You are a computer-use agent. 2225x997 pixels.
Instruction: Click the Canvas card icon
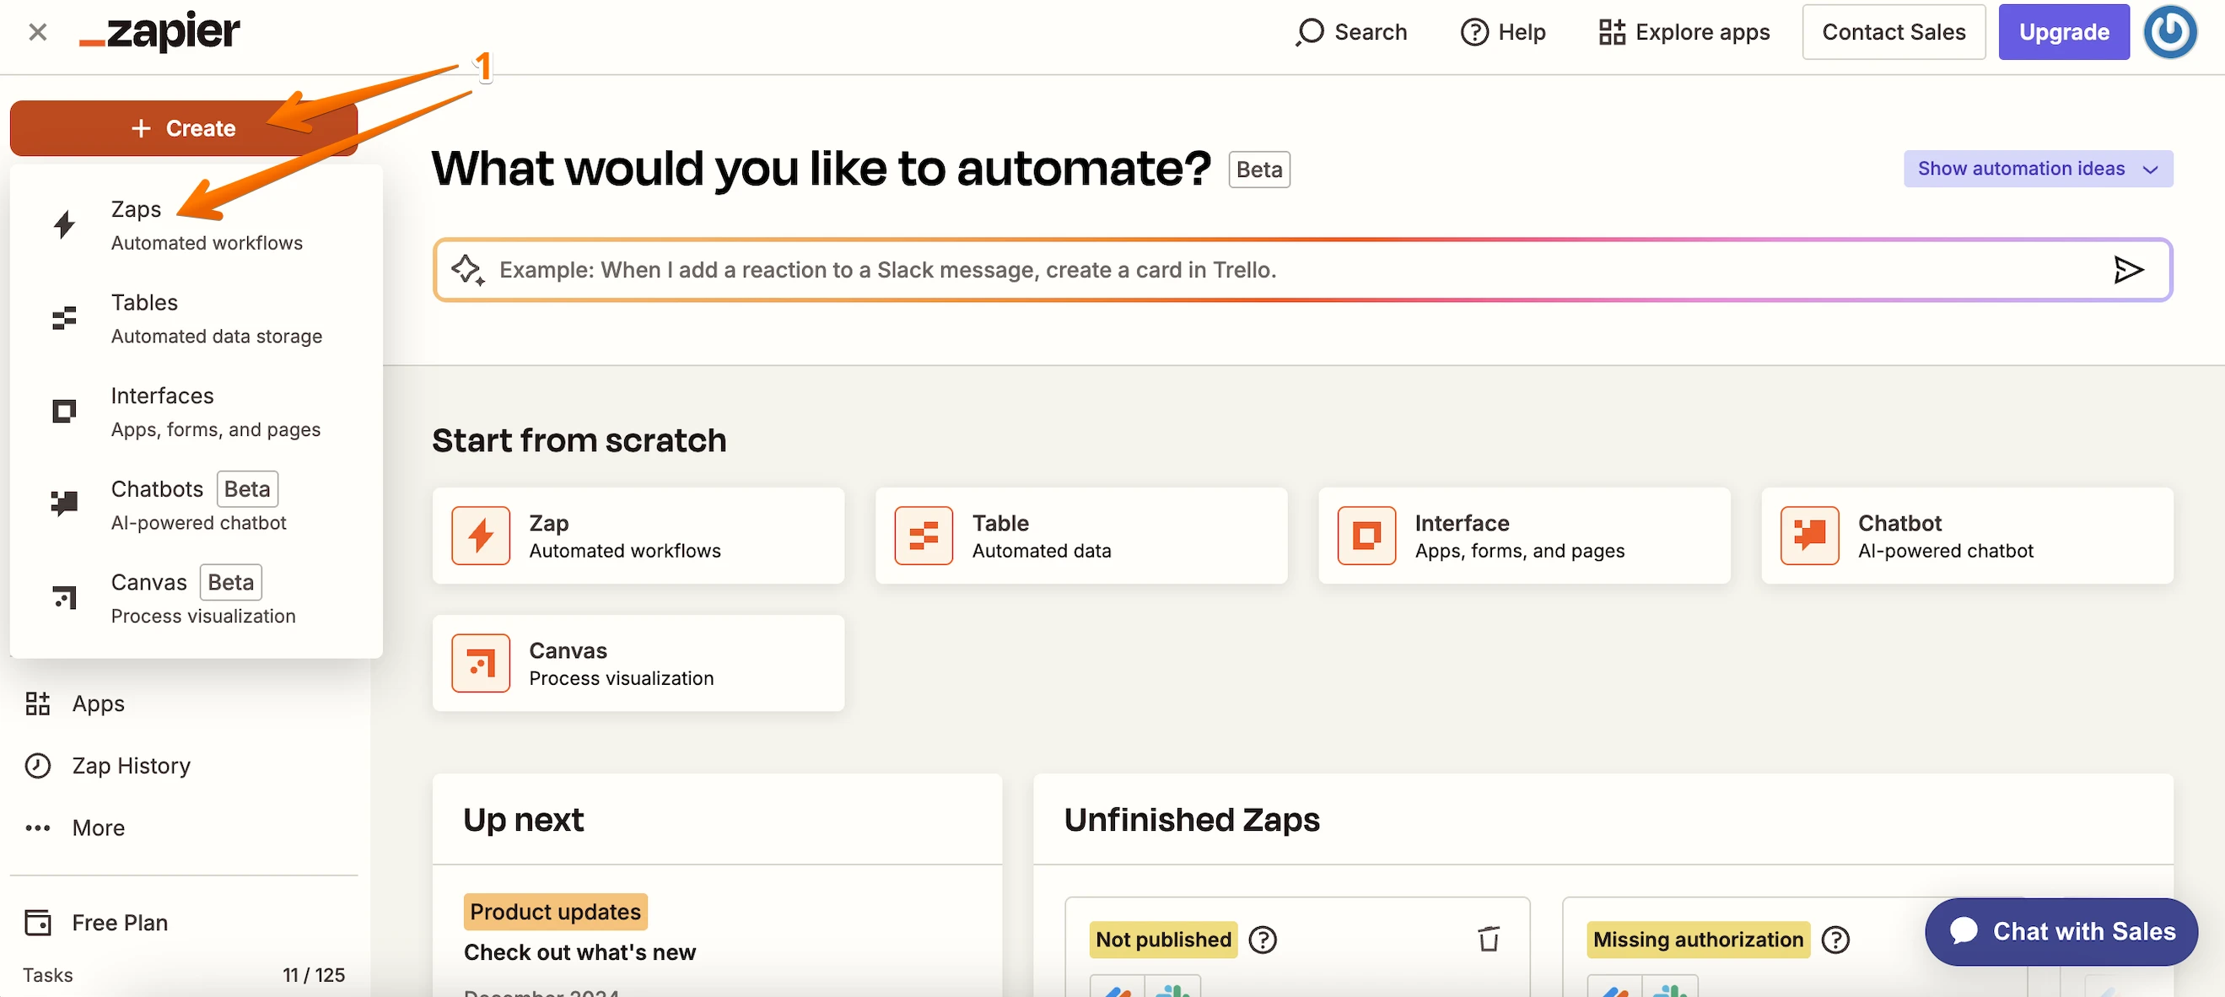click(x=480, y=664)
